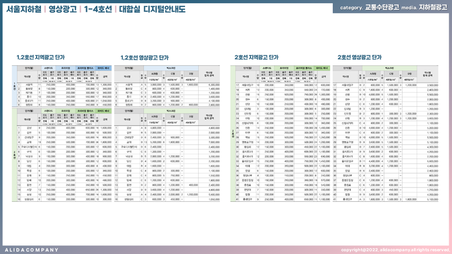Click the blue 빅스크린 column header
This screenshot has height=254, width=452.
pyautogui.click(x=171, y=68)
